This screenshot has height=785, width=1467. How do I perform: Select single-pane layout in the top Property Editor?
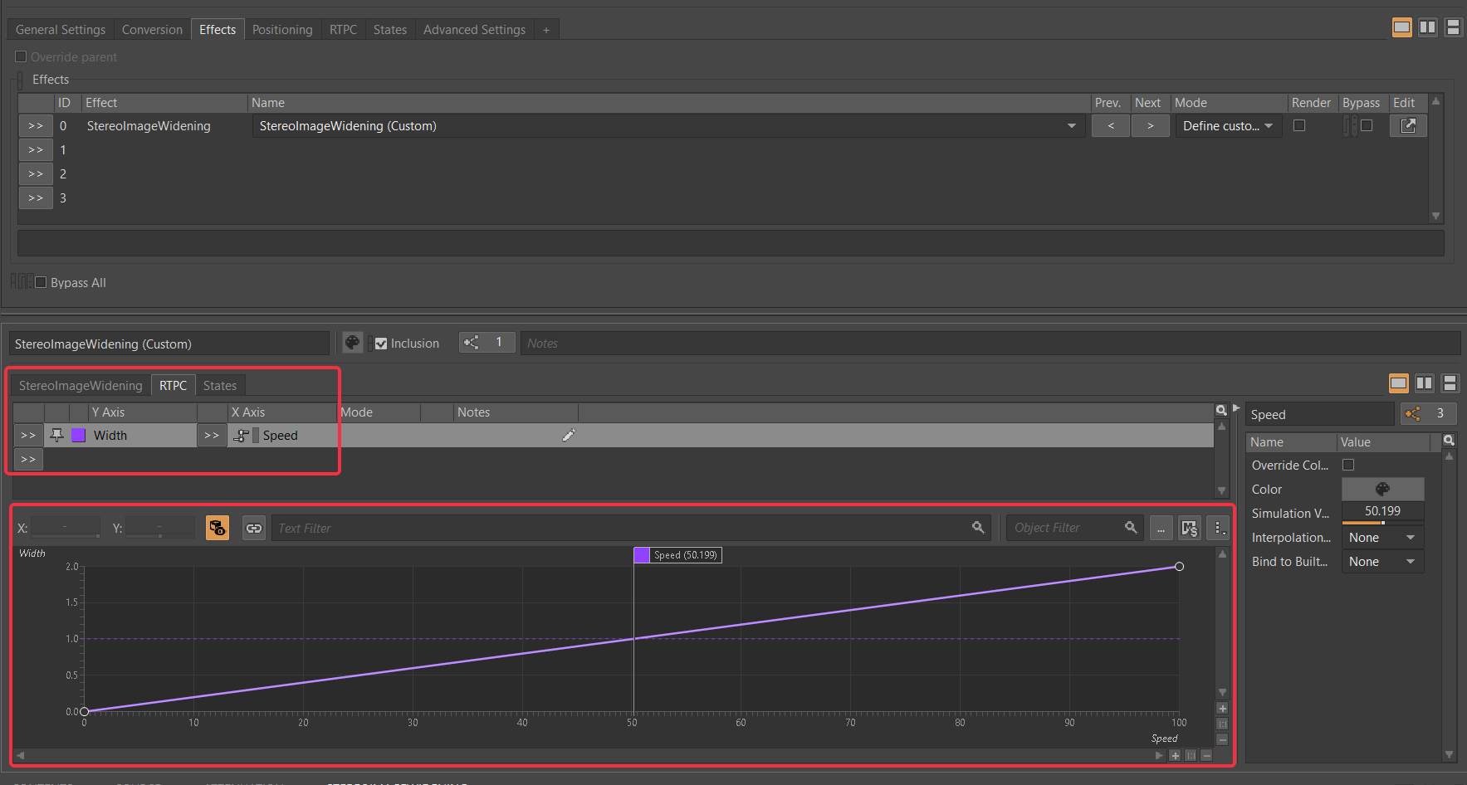point(1402,27)
